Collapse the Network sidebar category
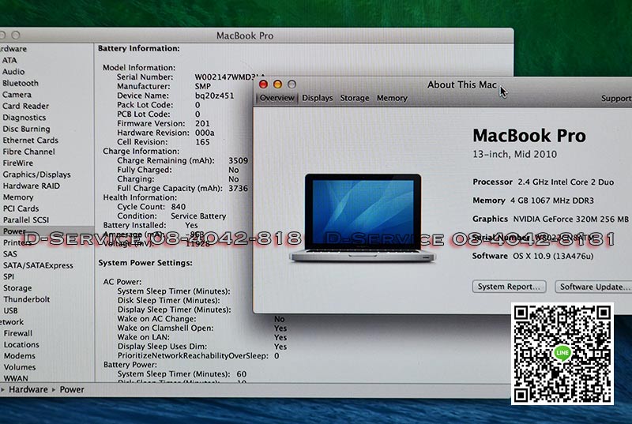Screen dimensions: 632x424 click(12, 322)
